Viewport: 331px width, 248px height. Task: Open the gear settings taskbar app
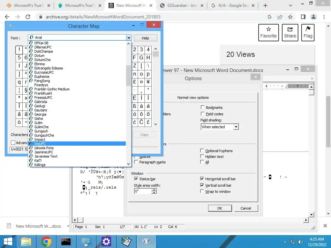[106, 242]
